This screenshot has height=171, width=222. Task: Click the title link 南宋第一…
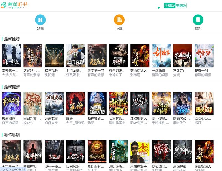point(10,71)
